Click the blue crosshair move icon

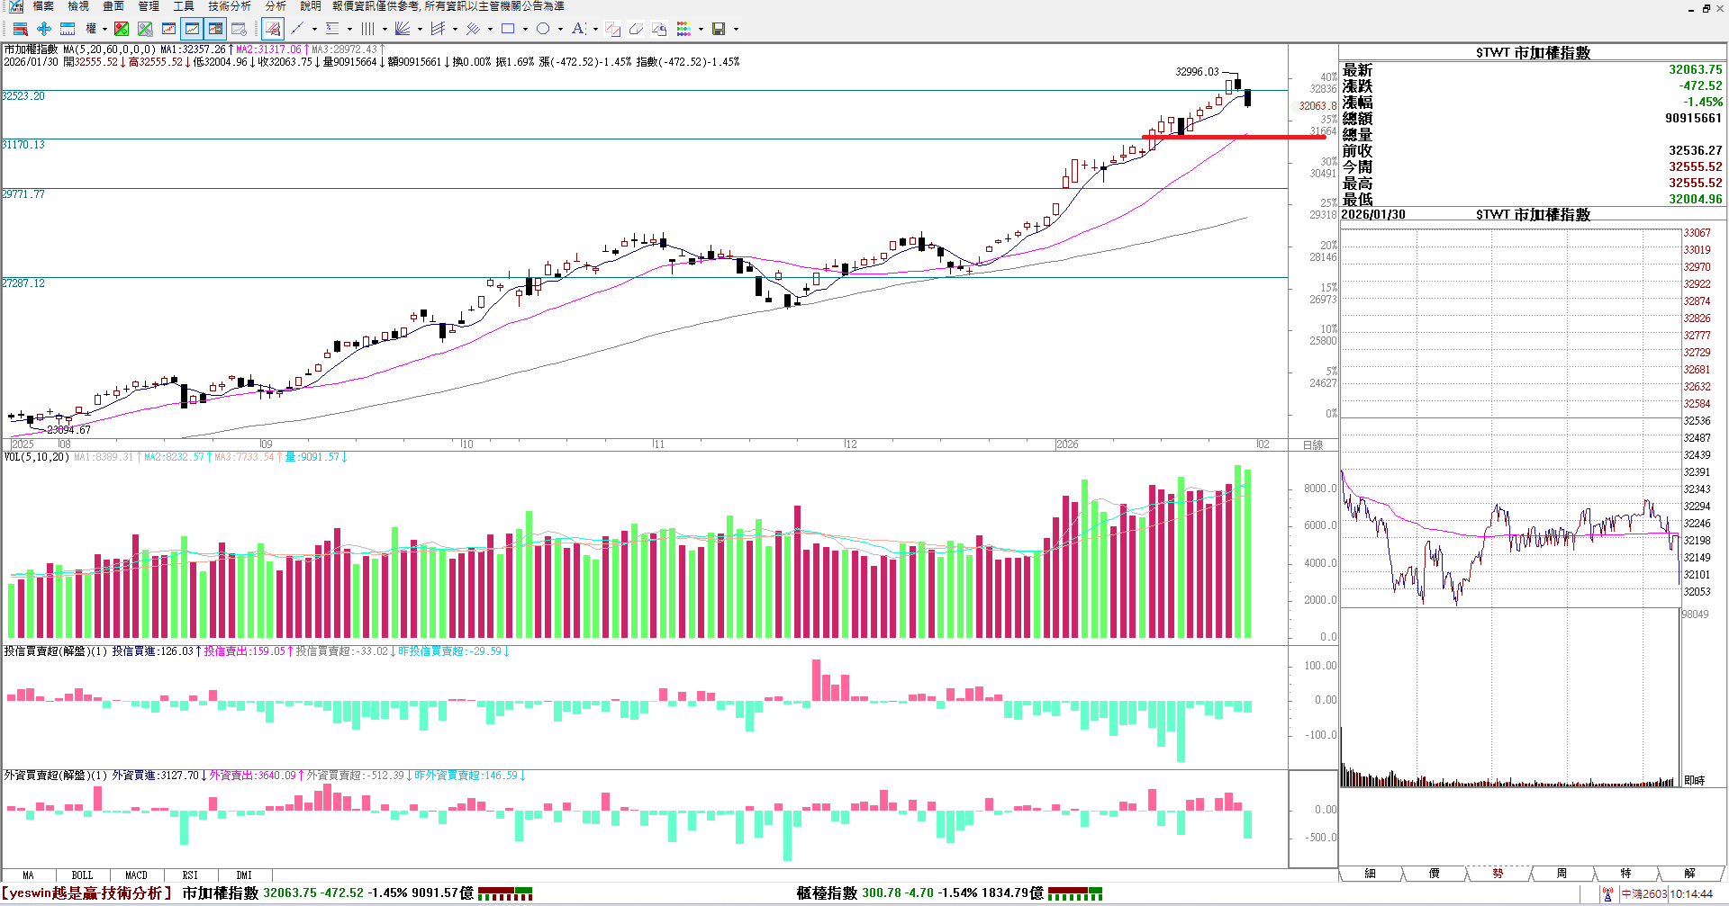click(44, 29)
